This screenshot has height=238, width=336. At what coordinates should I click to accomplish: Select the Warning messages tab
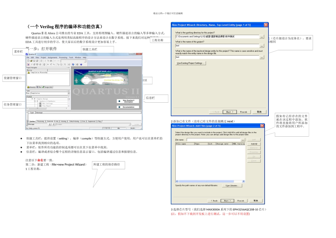click(63, 121)
